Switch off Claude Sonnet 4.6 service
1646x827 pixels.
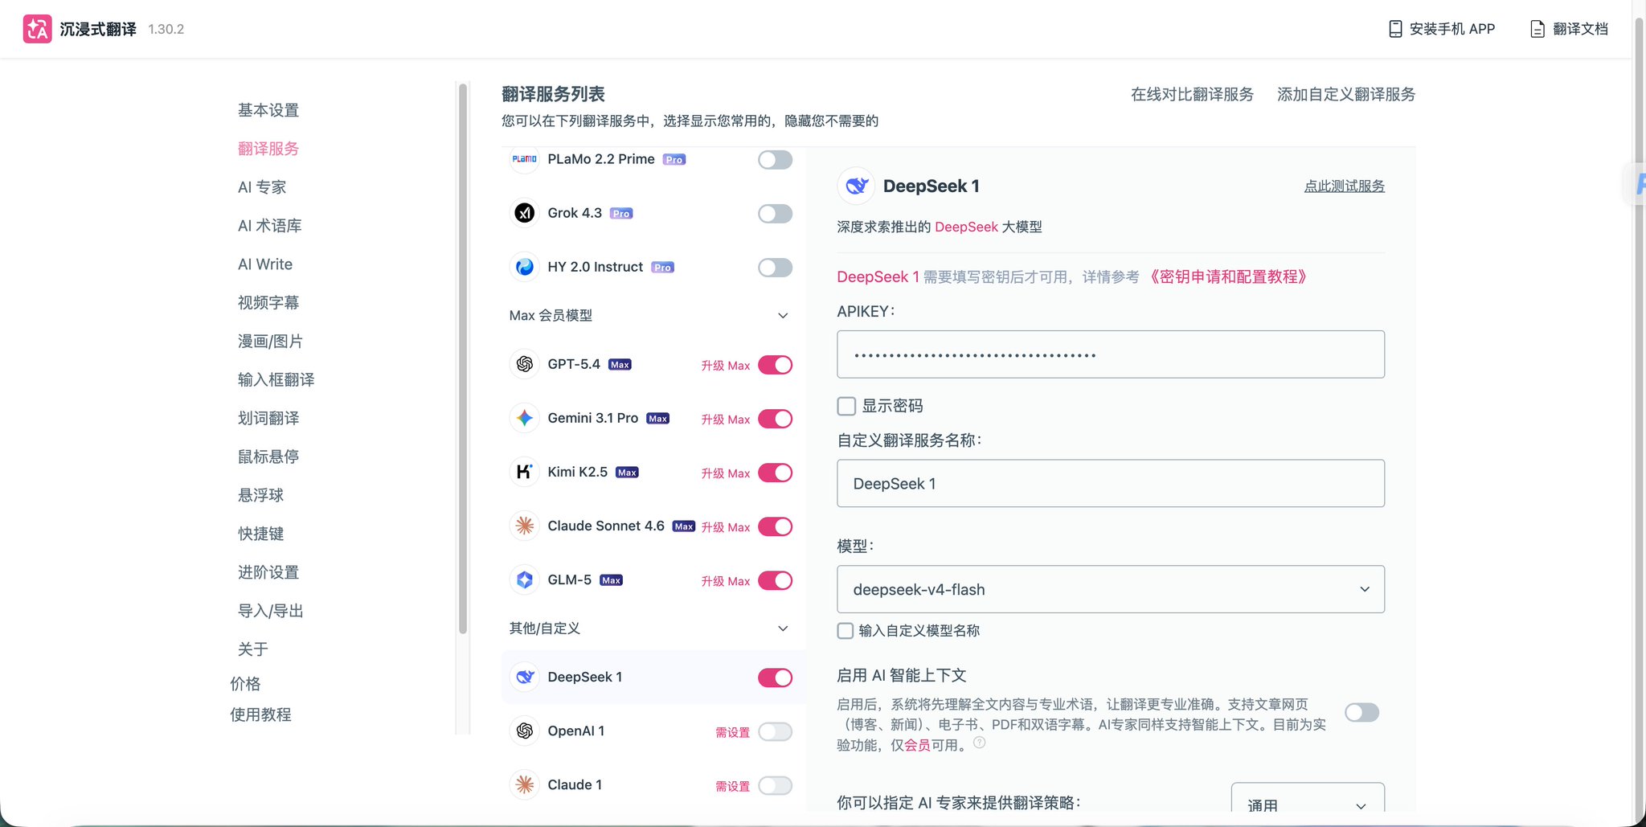pyautogui.click(x=775, y=526)
